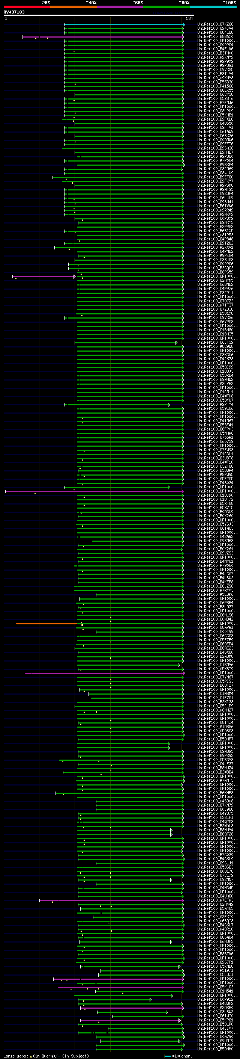Viewport: 240px width, 1059px height.
Task: Select the UniRef100_B4MYU1 label
Action: point(215,562)
